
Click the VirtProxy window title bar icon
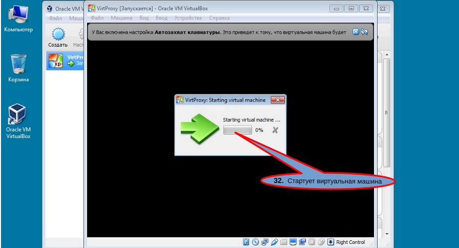coord(92,9)
